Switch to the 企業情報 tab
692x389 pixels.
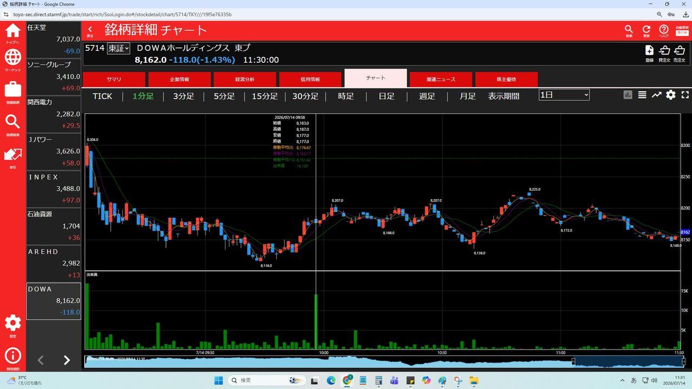179,79
